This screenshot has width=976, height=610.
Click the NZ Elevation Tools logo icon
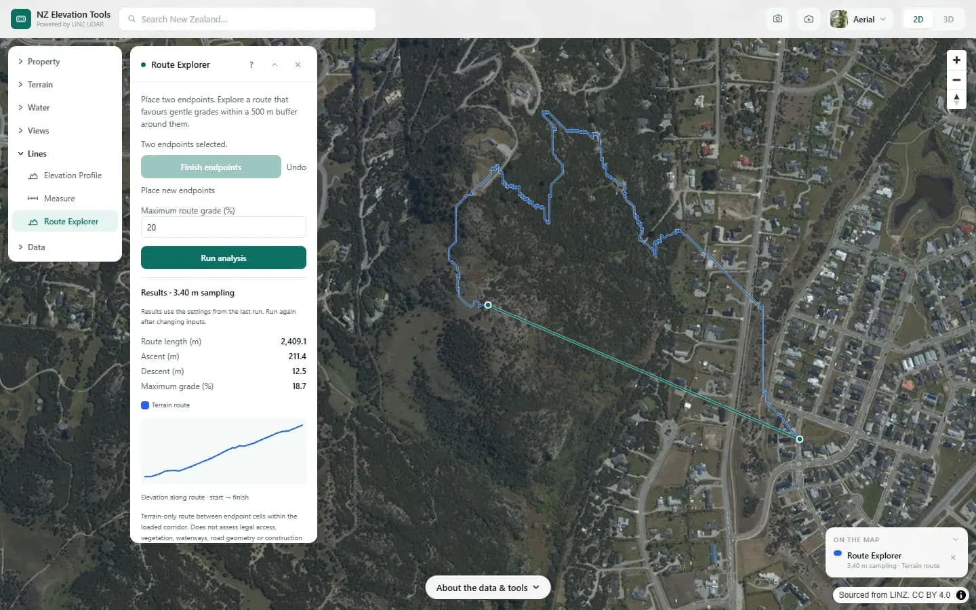pyautogui.click(x=21, y=19)
